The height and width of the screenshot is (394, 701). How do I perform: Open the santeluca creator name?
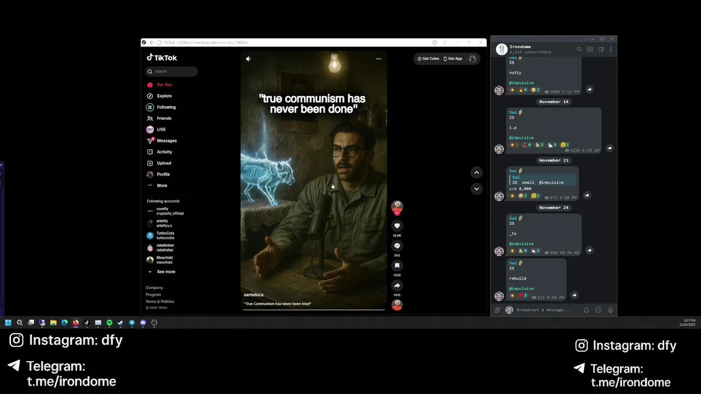[254, 295]
